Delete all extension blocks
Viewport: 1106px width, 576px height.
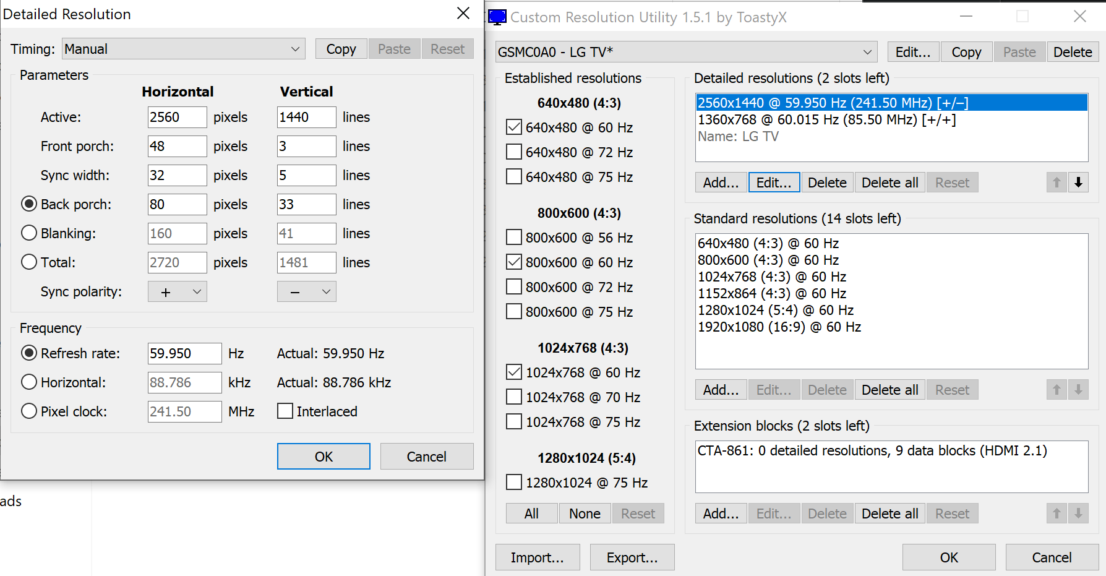coord(890,514)
